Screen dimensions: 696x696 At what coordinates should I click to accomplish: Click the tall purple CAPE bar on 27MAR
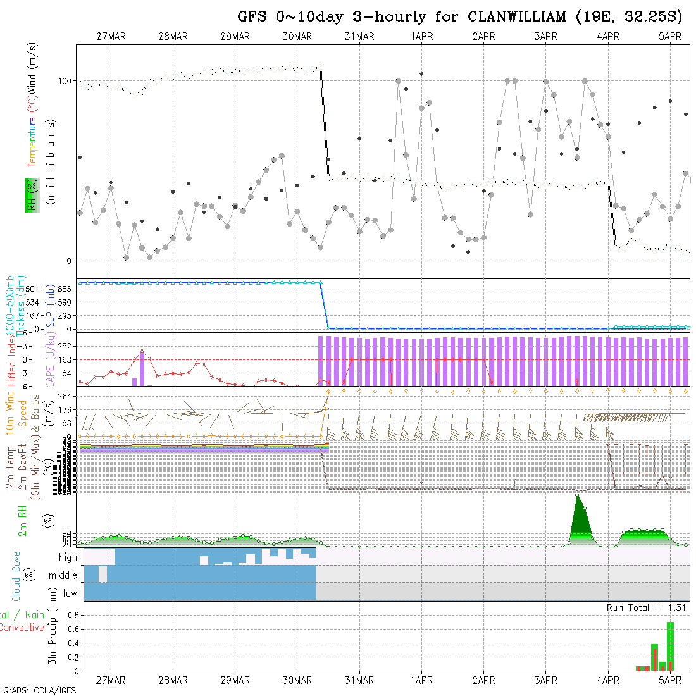coord(142,370)
